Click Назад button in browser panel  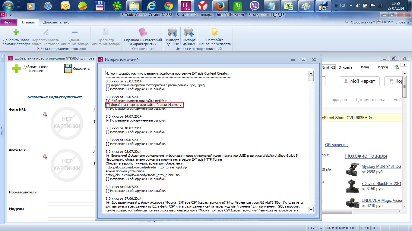364,67
